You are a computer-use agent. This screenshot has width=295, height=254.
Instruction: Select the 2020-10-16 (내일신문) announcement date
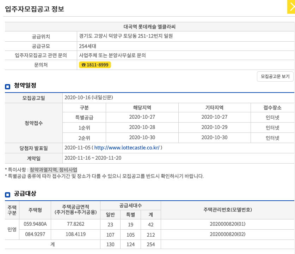pos(88,98)
